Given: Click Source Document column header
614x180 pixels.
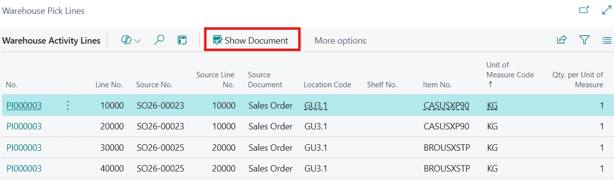Looking at the screenshot, I should point(265,80).
